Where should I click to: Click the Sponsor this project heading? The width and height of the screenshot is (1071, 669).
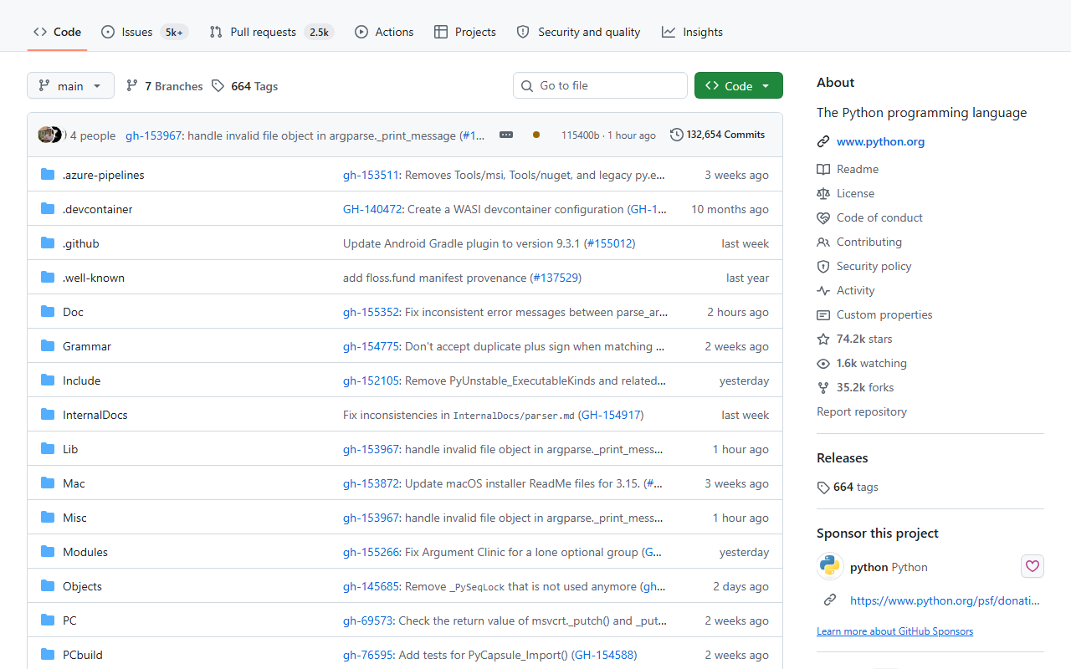[878, 533]
